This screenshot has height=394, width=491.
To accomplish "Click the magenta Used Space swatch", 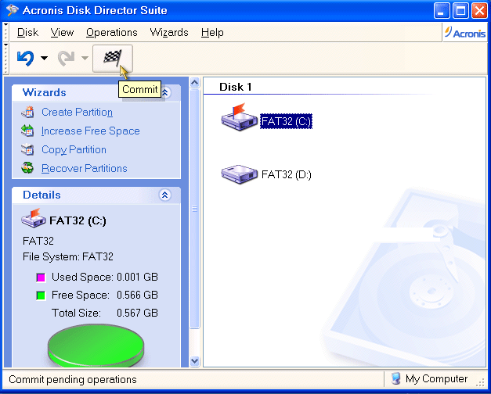I will coord(41,278).
